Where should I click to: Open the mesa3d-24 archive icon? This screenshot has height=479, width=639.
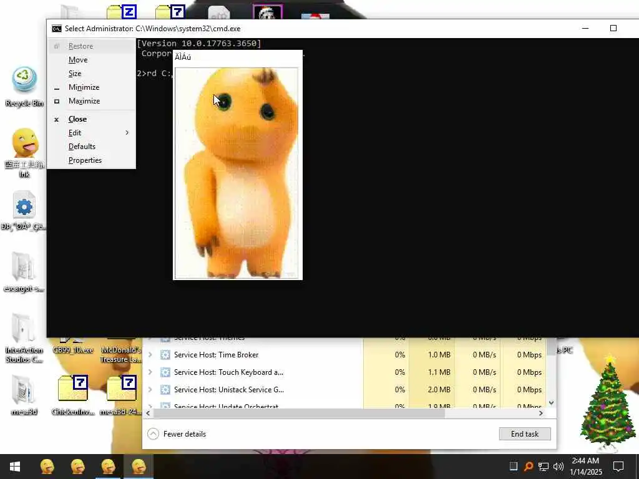point(121,395)
